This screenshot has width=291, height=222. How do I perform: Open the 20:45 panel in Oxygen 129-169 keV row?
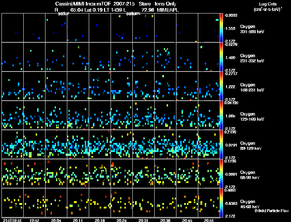click(187, 115)
